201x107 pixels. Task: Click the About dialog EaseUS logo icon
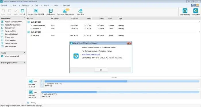(x=76, y=56)
